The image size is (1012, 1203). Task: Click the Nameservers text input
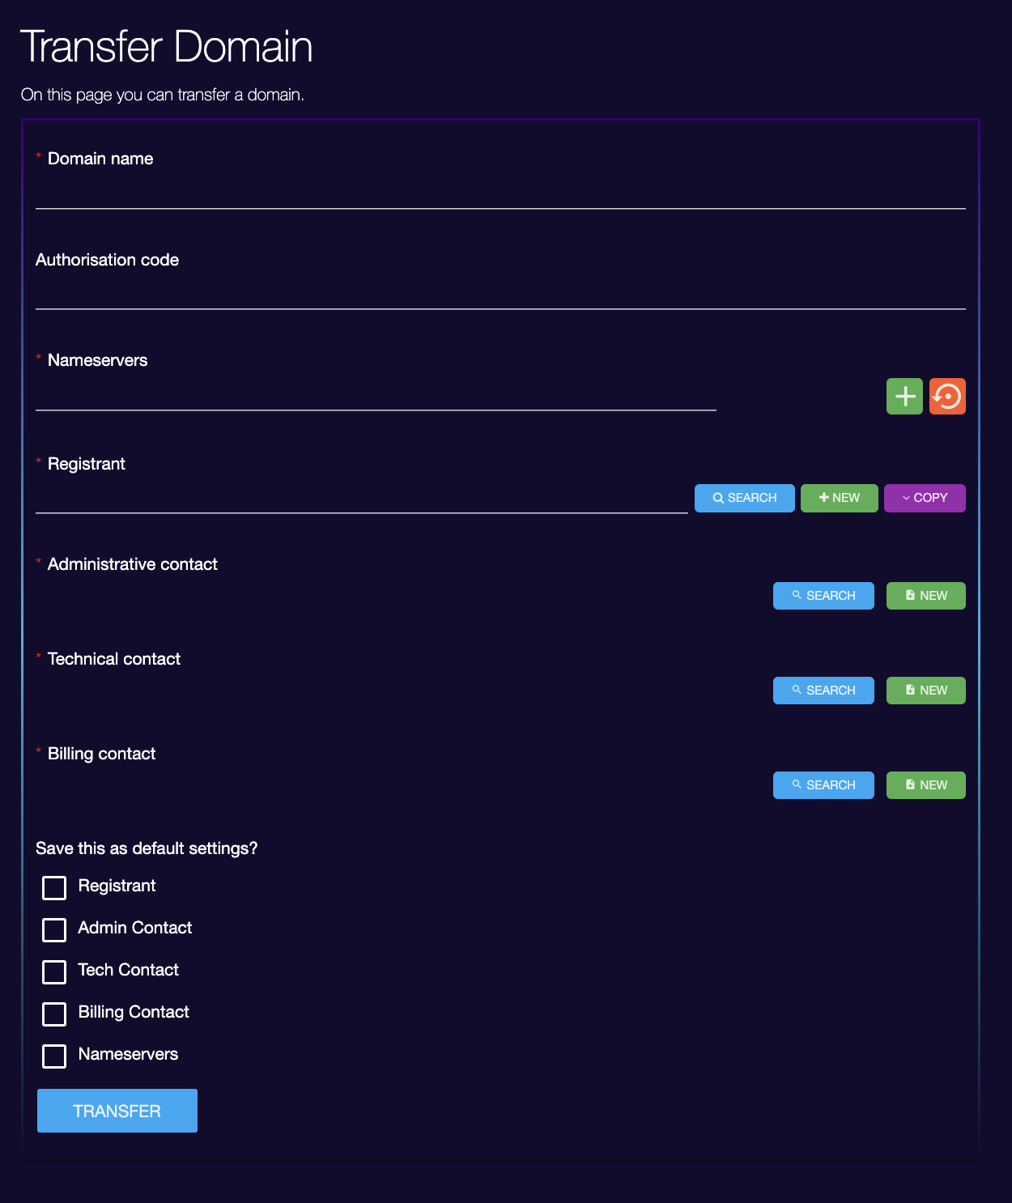(x=376, y=396)
